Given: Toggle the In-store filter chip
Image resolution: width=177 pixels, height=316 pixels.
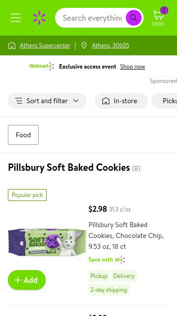Looking at the screenshot, I should (121, 101).
